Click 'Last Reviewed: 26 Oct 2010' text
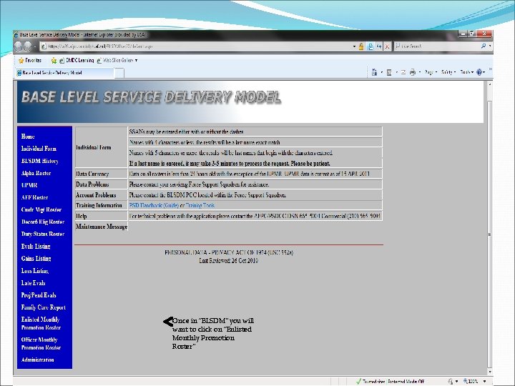515x386 pixels. pyautogui.click(x=229, y=261)
